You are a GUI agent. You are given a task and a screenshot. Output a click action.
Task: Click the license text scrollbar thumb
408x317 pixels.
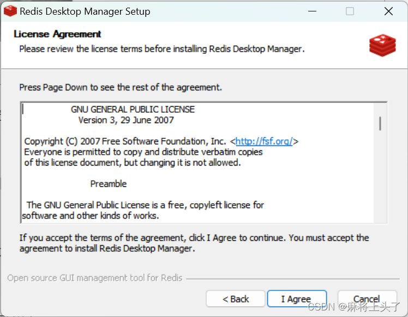point(380,124)
